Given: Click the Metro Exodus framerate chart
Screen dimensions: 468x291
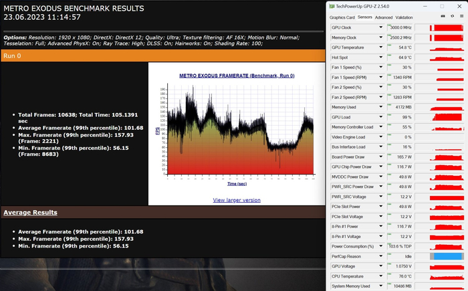Looking at the screenshot, I should (235, 129).
